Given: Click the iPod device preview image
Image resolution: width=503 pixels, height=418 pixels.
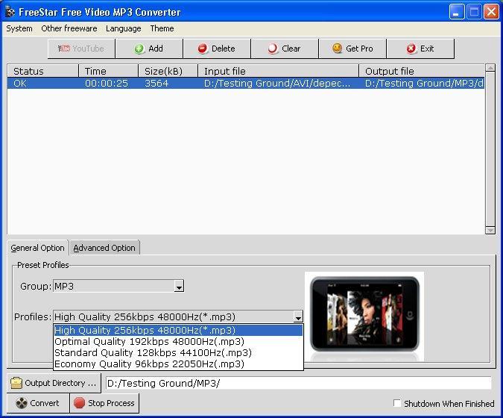Looking at the screenshot, I should 364,316.
